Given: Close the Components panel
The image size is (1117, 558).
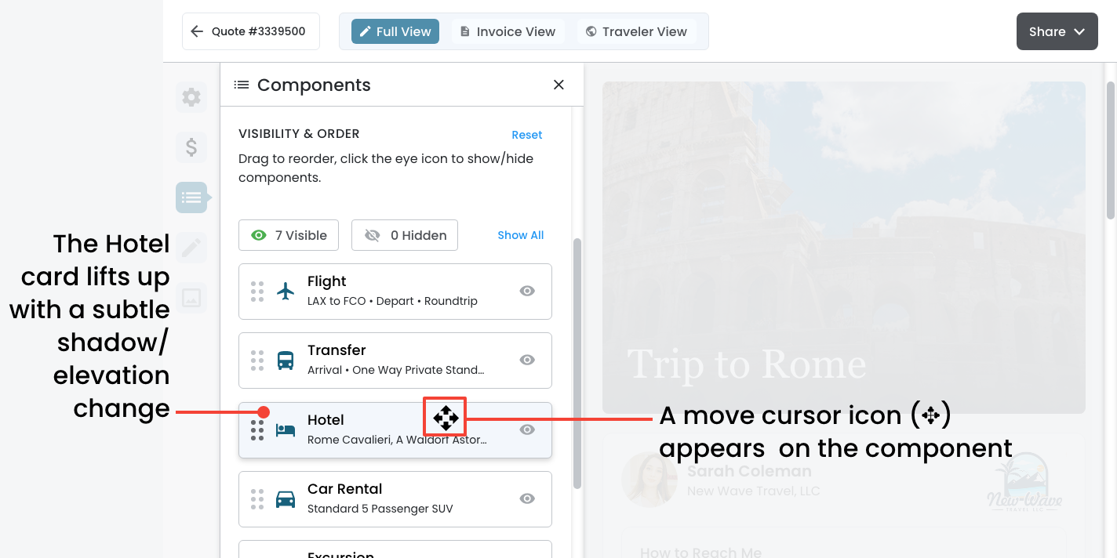Looking at the screenshot, I should [x=558, y=85].
